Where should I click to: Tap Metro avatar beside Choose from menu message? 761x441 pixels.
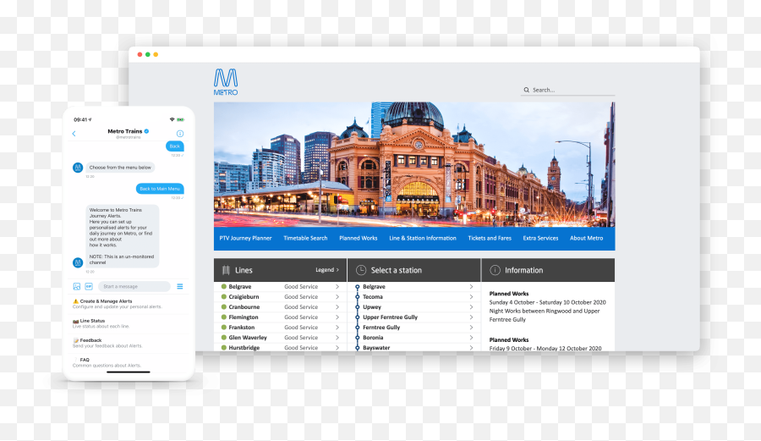[x=78, y=168]
